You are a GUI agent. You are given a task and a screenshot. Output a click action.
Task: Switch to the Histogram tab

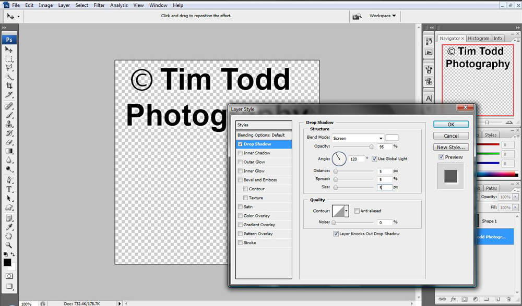click(x=478, y=38)
